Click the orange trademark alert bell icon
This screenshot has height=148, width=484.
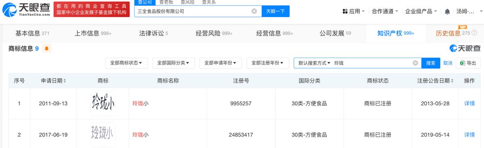click(x=46, y=49)
